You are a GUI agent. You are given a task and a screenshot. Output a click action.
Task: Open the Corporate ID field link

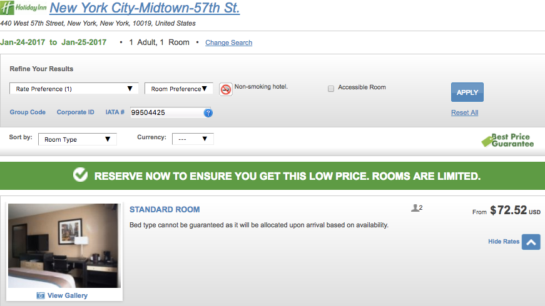coord(76,112)
